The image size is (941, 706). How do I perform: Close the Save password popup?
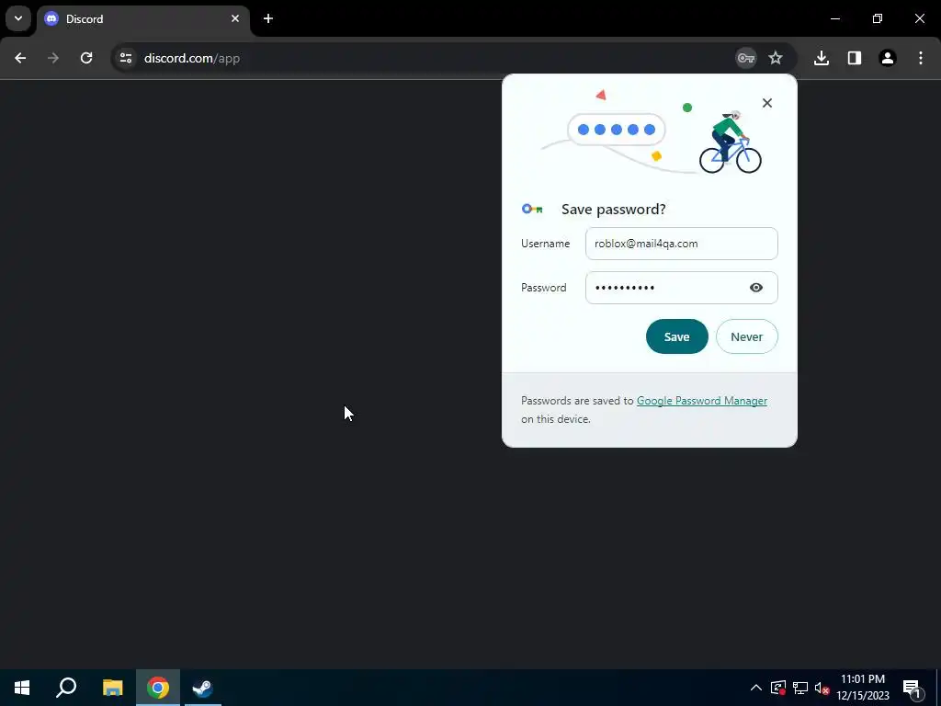click(767, 103)
